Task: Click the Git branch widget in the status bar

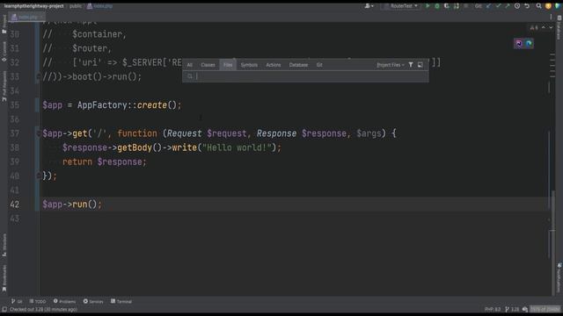Action: (512, 309)
